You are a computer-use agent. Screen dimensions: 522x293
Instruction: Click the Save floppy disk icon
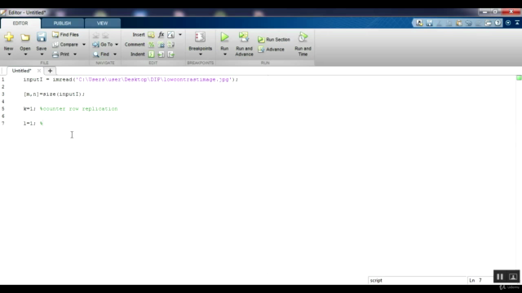point(42,37)
